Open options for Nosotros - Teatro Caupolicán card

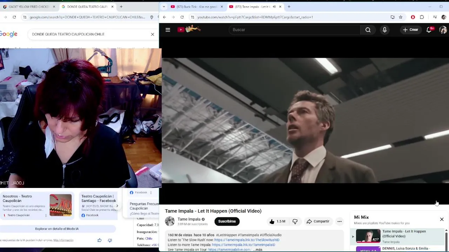[46, 215]
